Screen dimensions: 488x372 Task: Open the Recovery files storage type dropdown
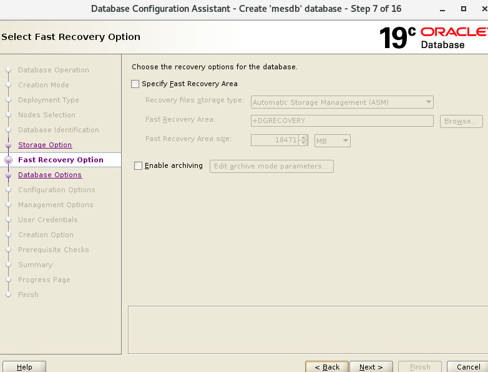click(342, 102)
